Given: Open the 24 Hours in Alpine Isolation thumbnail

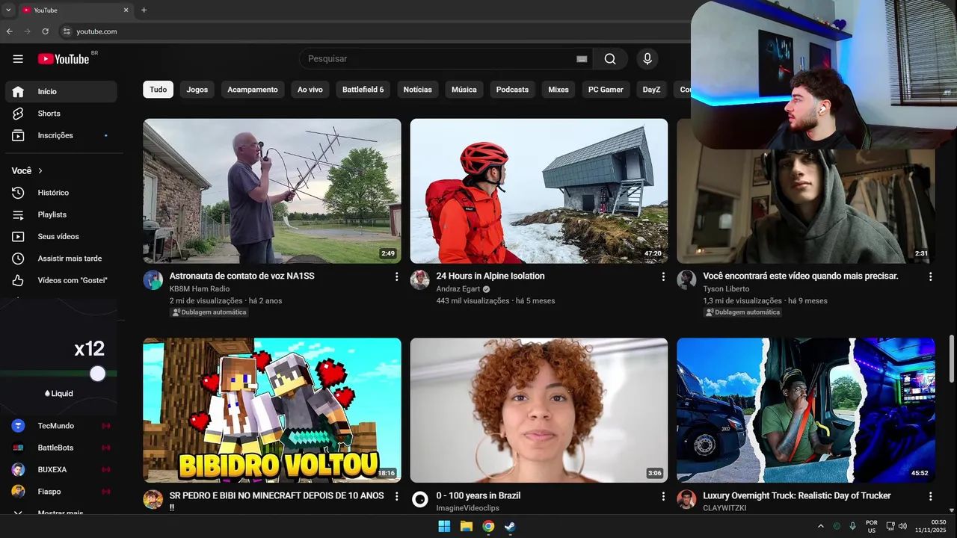Looking at the screenshot, I should (539, 191).
